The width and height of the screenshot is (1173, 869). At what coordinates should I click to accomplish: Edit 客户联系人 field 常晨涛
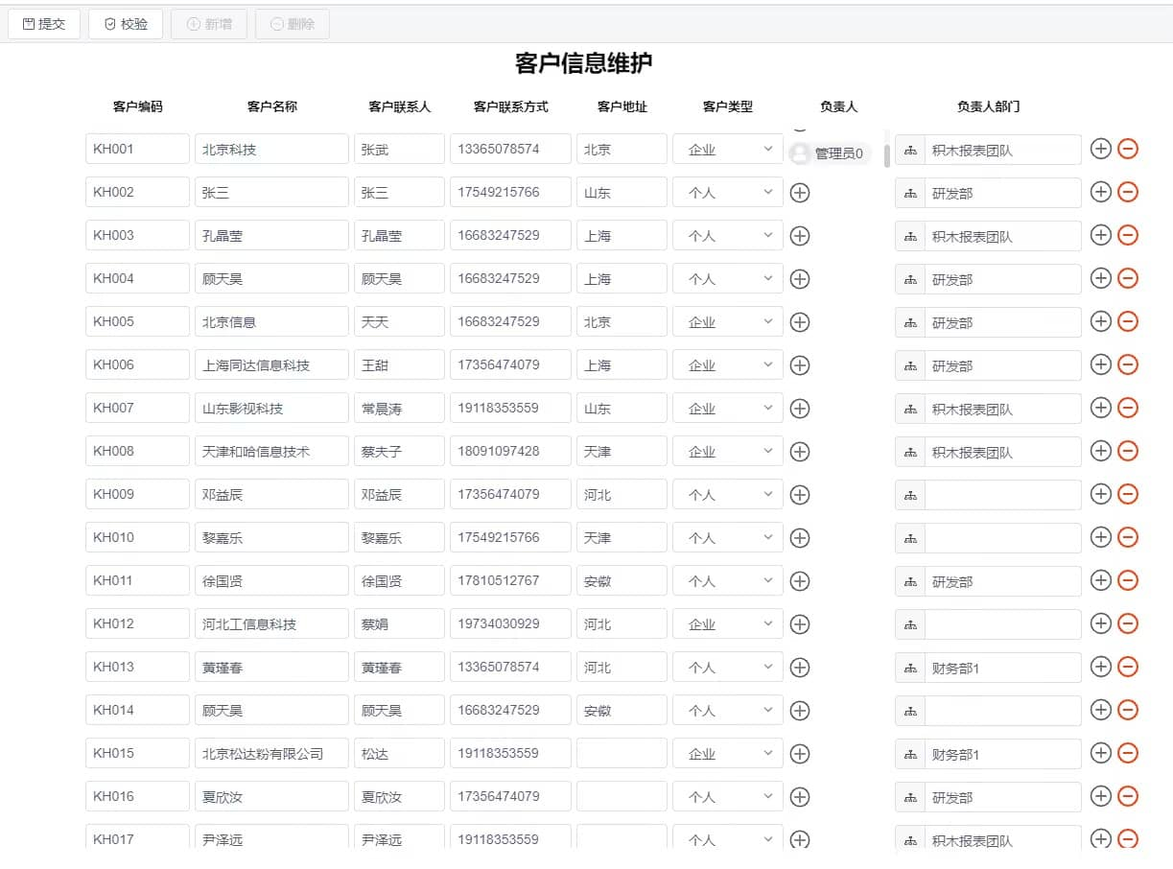coord(399,409)
